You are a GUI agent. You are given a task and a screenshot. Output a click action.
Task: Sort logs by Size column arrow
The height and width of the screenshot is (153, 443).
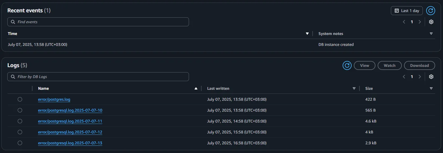(431, 88)
